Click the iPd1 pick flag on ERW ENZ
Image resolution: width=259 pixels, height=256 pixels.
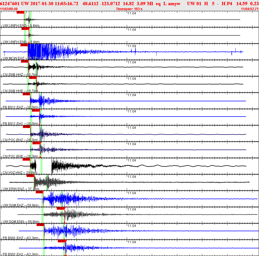point(30,176)
